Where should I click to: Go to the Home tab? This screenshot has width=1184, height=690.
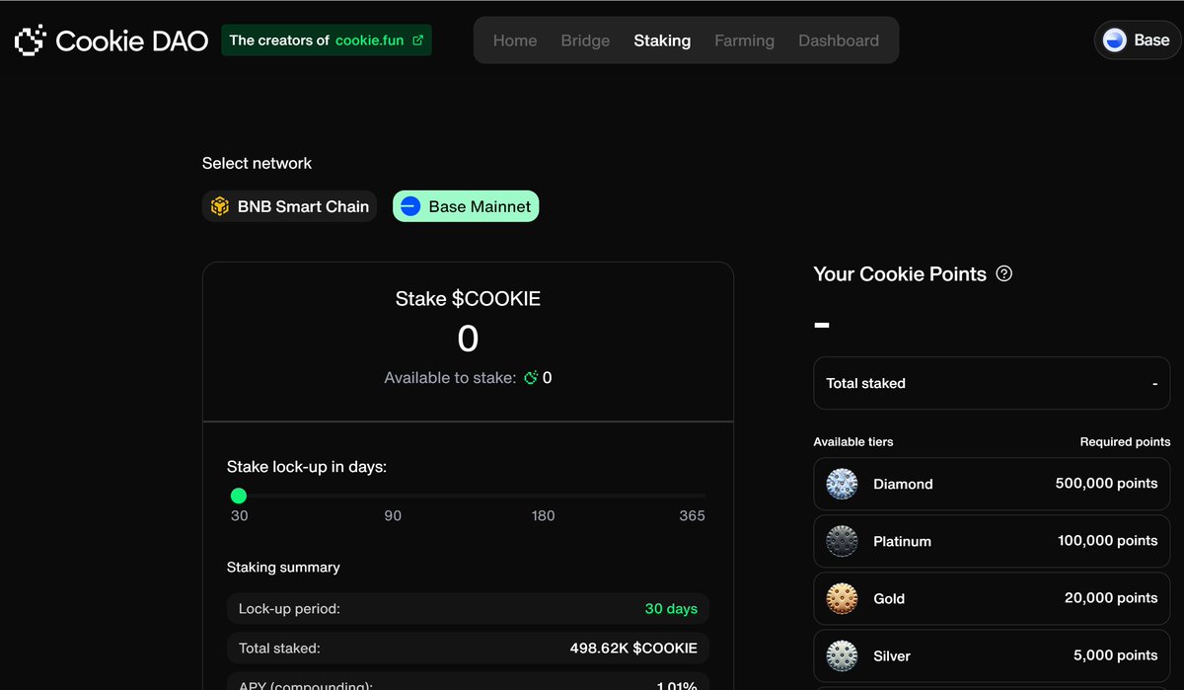coord(515,40)
